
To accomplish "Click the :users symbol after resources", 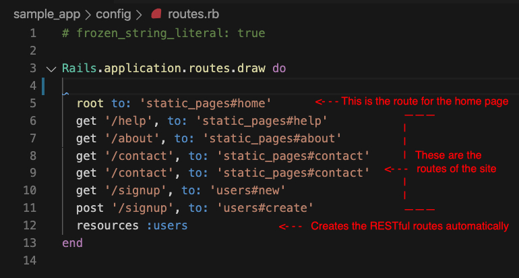I will [x=167, y=225].
